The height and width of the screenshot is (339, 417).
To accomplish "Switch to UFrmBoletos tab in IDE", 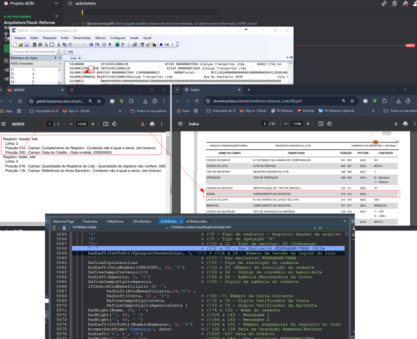I will click(x=142, y=222).
